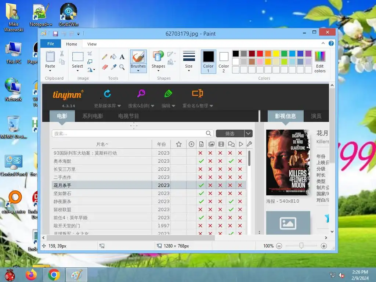The image size is (376, 282).
Task: Click the muted volume icon in system tray
Action: (x=341, y=275)
